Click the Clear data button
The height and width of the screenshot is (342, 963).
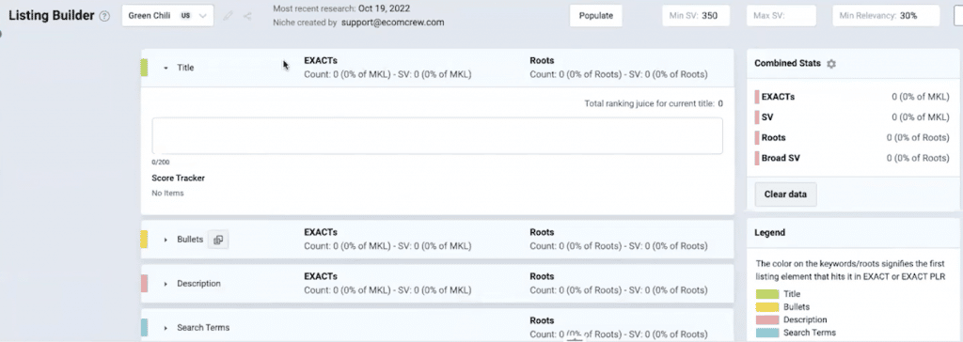tap(785, 194)
